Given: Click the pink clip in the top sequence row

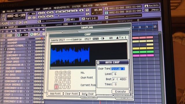Looking at the screenshot, I should click(x=143, y=38).
